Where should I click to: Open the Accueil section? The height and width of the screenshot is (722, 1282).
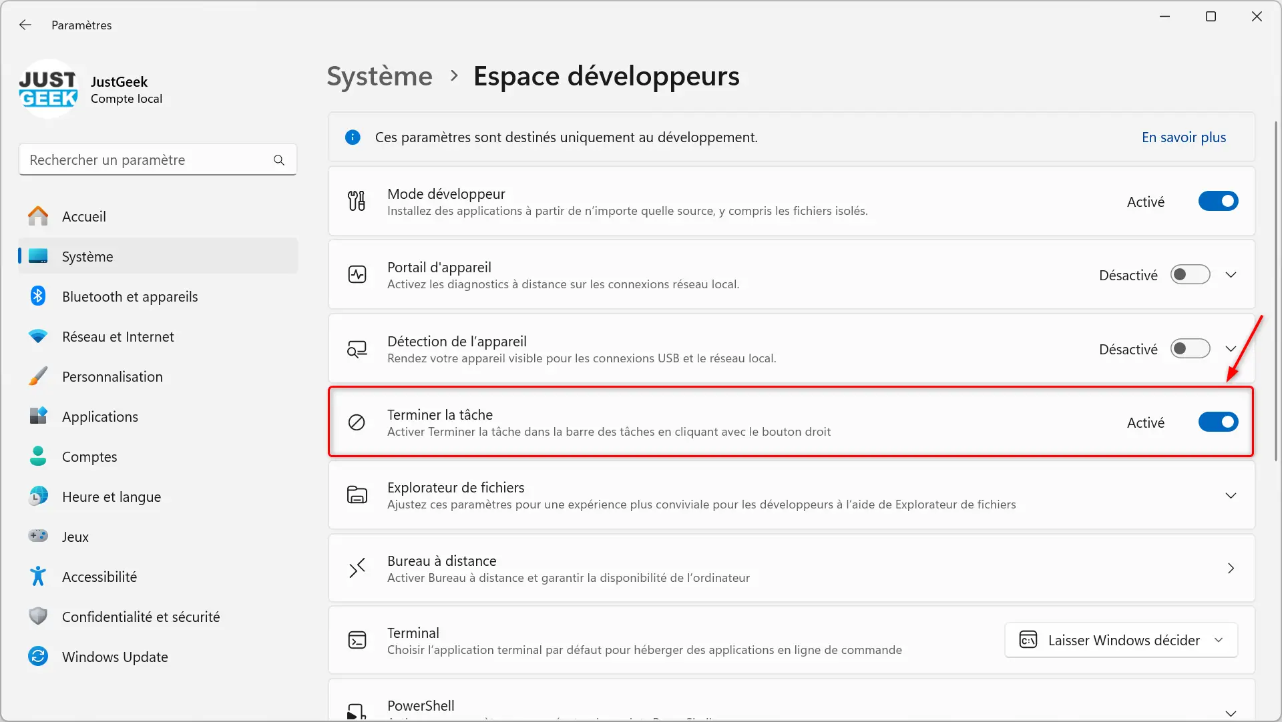click(x=158, y=216)
